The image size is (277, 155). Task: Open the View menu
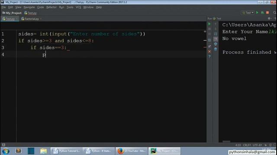tap(18, 7)
